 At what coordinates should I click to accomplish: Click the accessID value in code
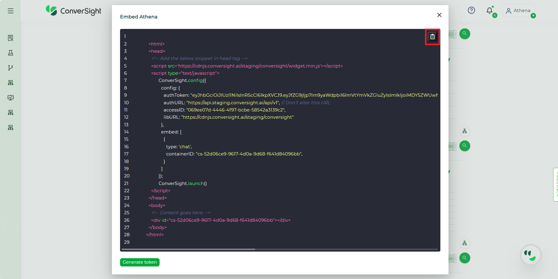(x=236, y=110)
